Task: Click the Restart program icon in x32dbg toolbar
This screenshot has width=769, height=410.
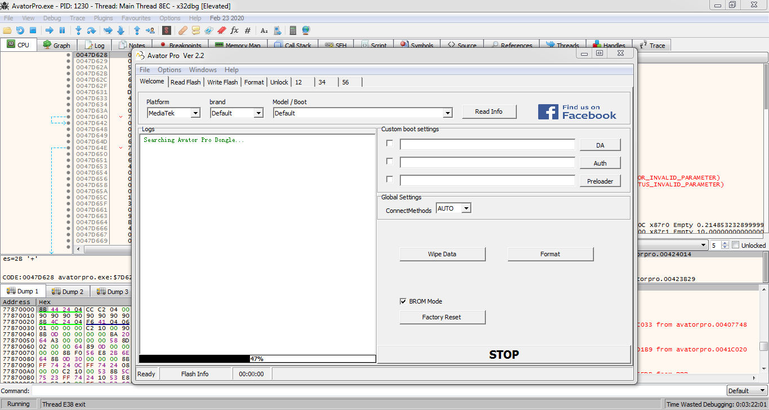Action: (20, 30)
